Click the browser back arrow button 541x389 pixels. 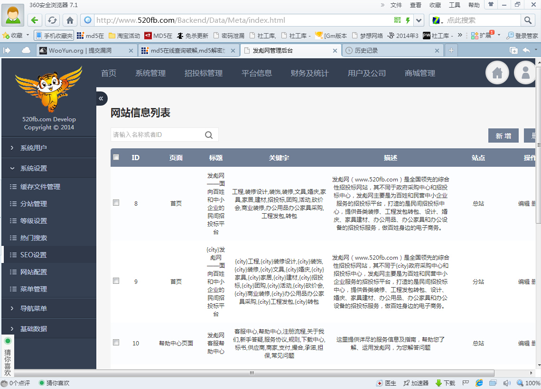pyautogui.click(x=35, y=20)
